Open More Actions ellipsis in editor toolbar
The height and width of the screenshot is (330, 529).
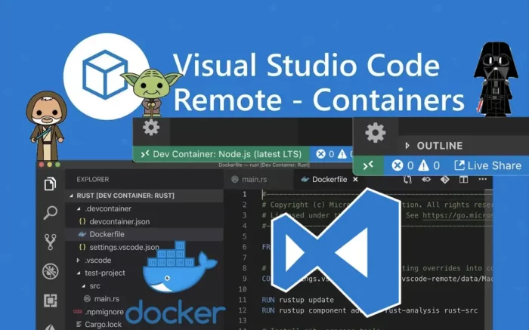tap(482, 179)
